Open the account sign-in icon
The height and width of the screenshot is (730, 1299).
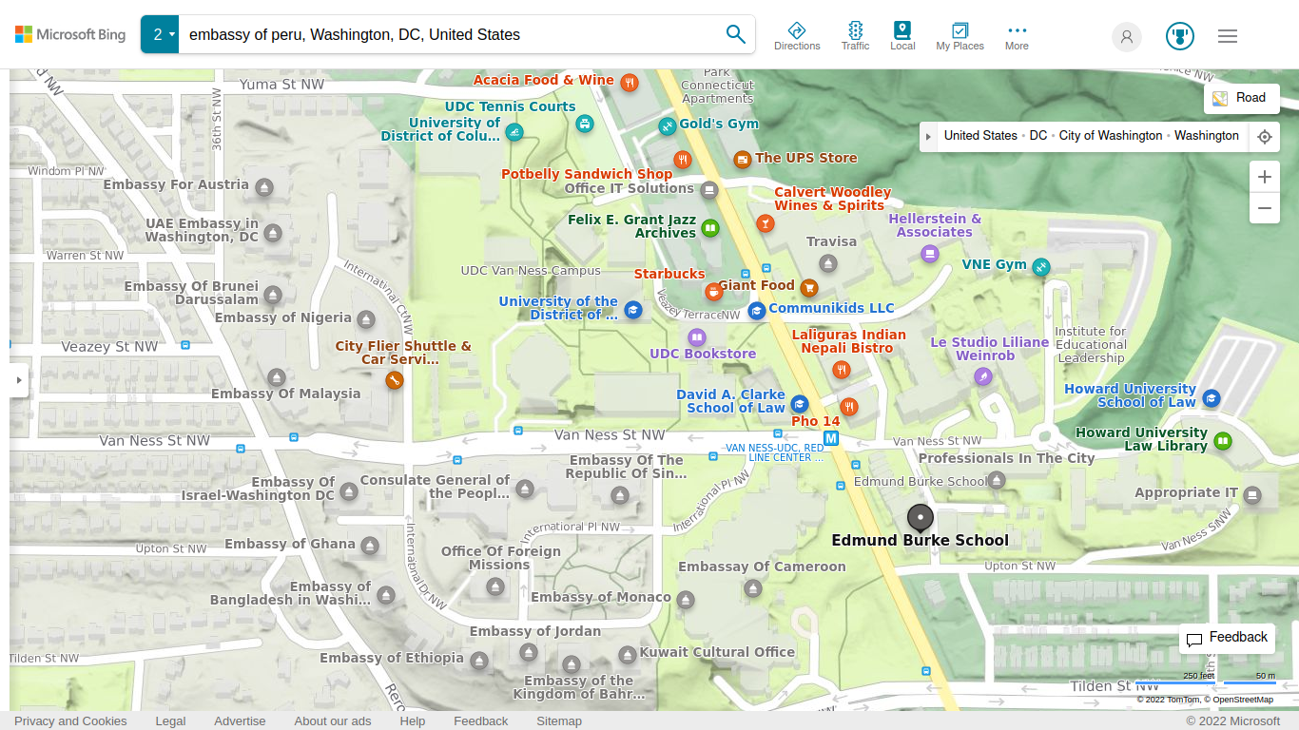(1127, 36)
